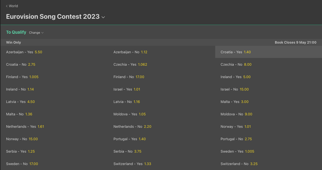Screen dimensions: 322x170
Task: Pick Portugal - Yes odds 1.40
Action: (x=161, y=139)
